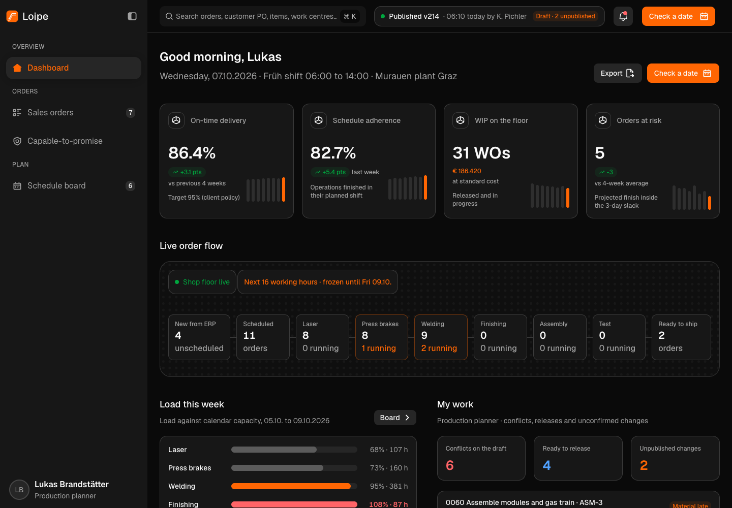Viewport: 732px width, 508px height.
Task: Click the On-time delivery card icon
Action: point(176,120)
